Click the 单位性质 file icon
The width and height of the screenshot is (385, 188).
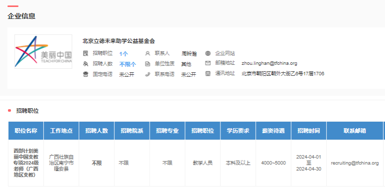coord(148,64)
